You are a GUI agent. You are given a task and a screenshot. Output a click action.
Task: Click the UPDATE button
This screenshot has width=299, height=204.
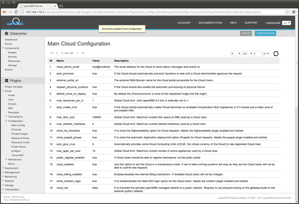[x=246, y=33]
